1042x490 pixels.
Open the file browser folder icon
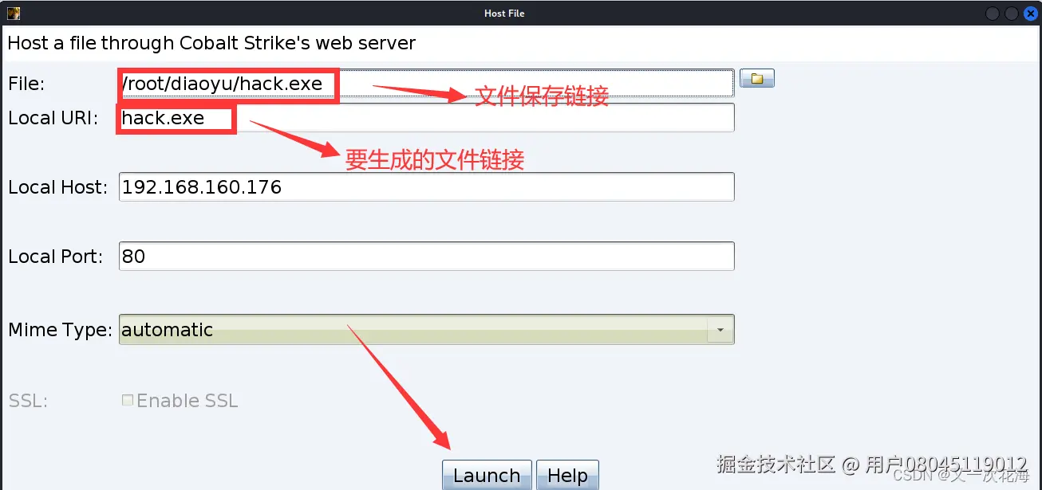coord(757,78)
